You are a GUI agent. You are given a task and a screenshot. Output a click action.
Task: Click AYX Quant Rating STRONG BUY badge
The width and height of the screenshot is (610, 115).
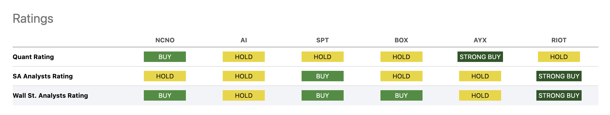coord(480,57)
